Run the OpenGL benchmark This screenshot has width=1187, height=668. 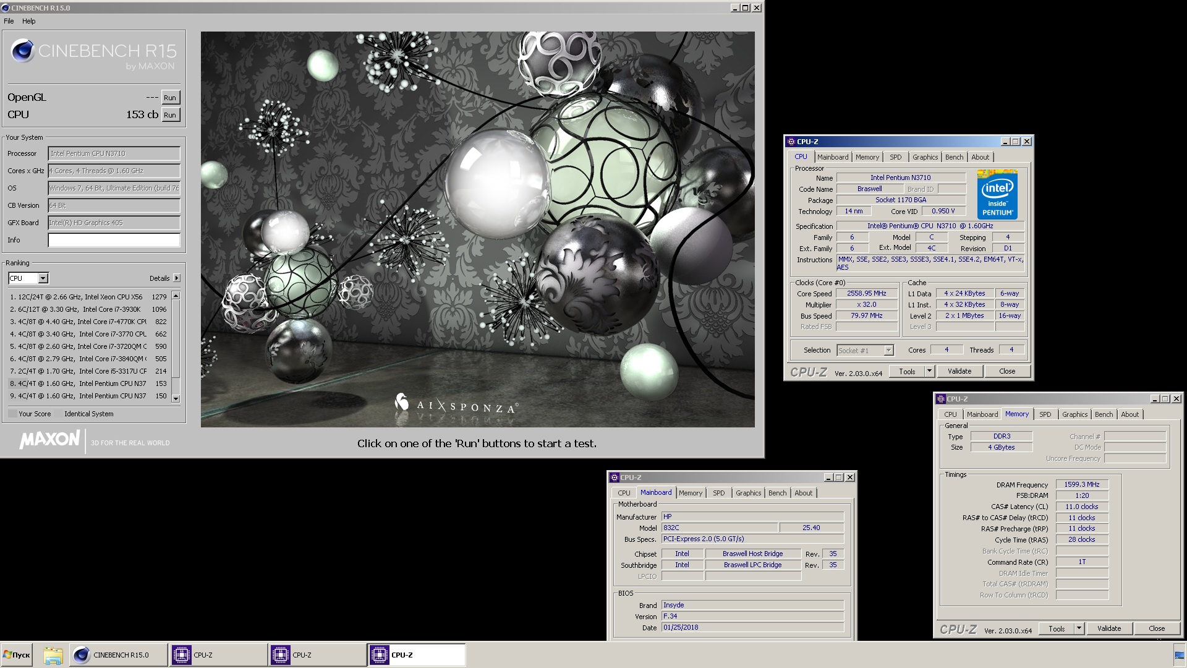click(x=170, y=98)
